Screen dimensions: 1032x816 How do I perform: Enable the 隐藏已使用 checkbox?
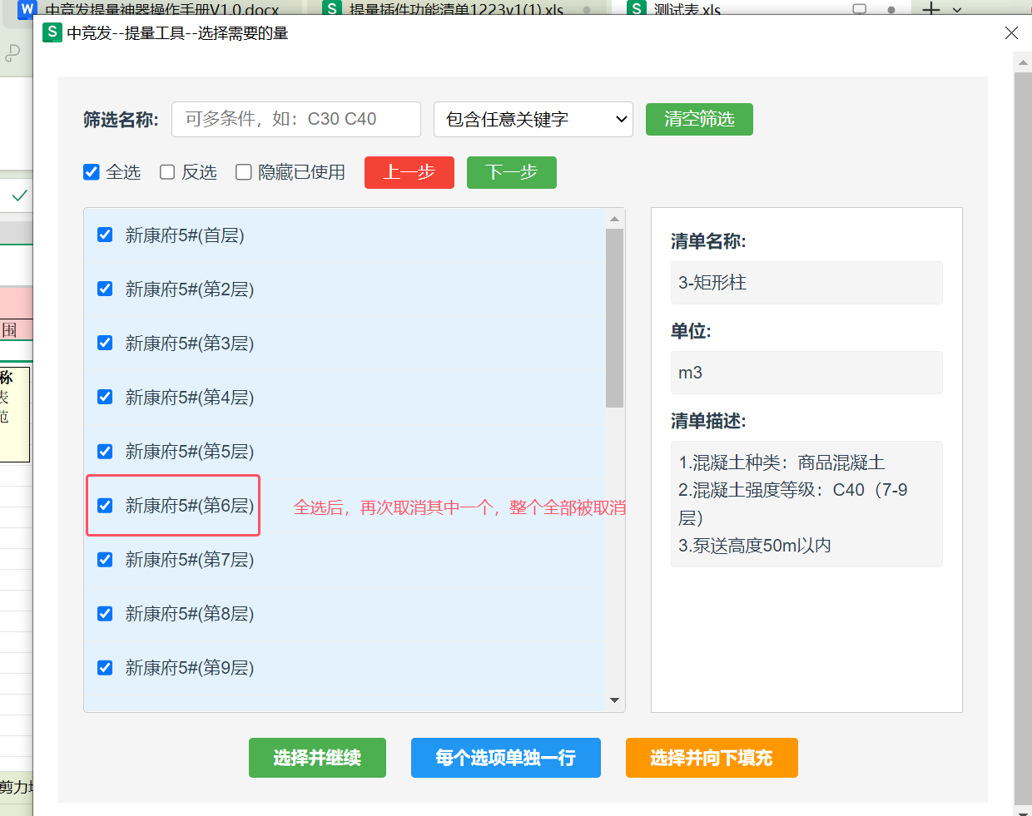(x=244, y=172)
